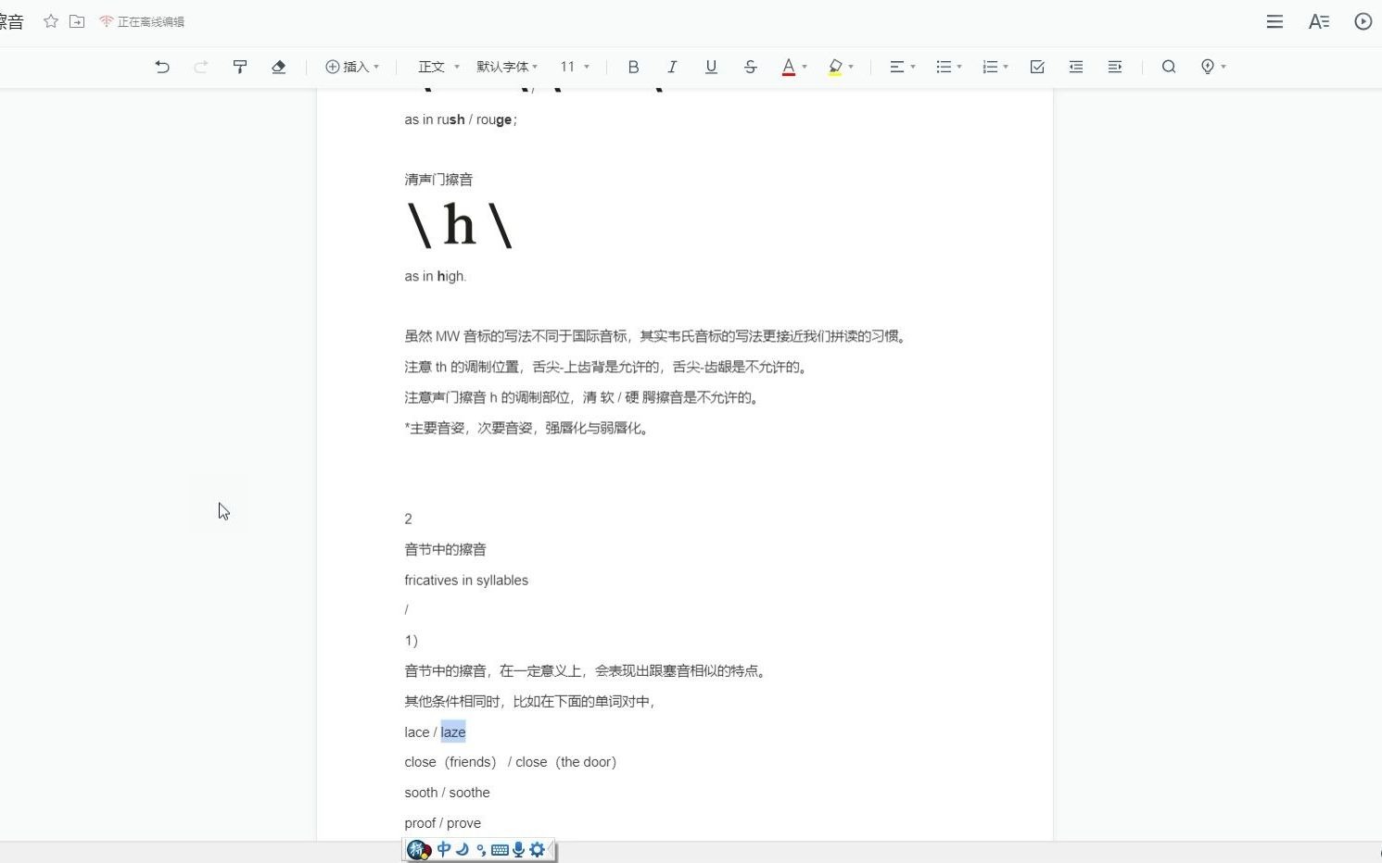
Task: Toggle the half-moon width mode
Action: pos(463,849)
